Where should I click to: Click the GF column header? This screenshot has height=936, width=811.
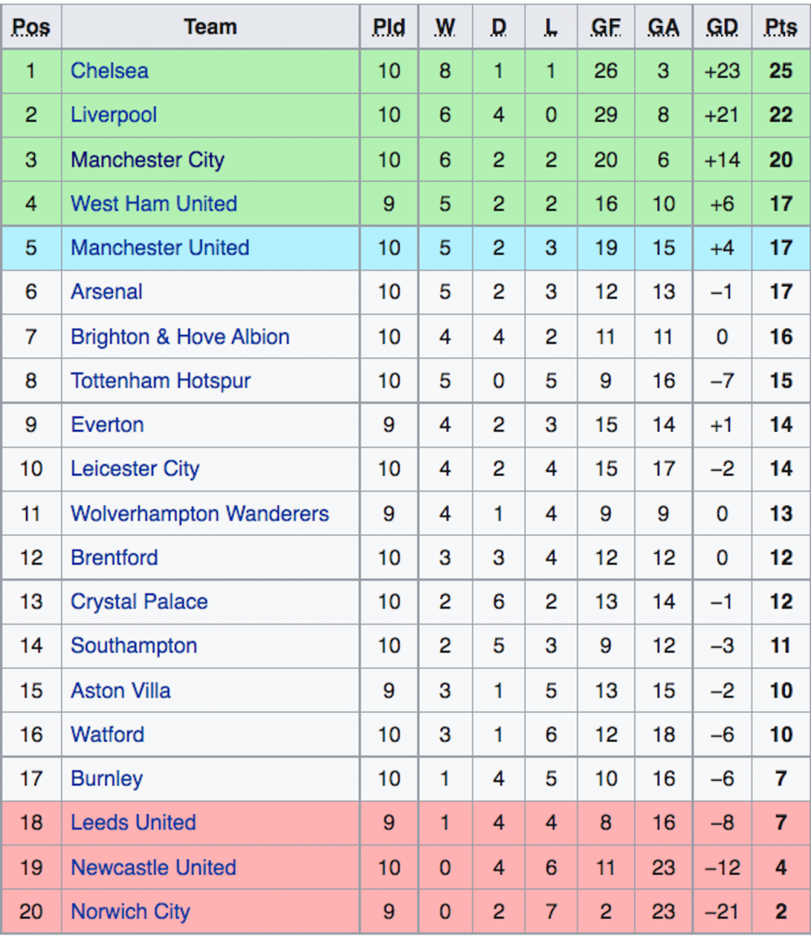606,27
